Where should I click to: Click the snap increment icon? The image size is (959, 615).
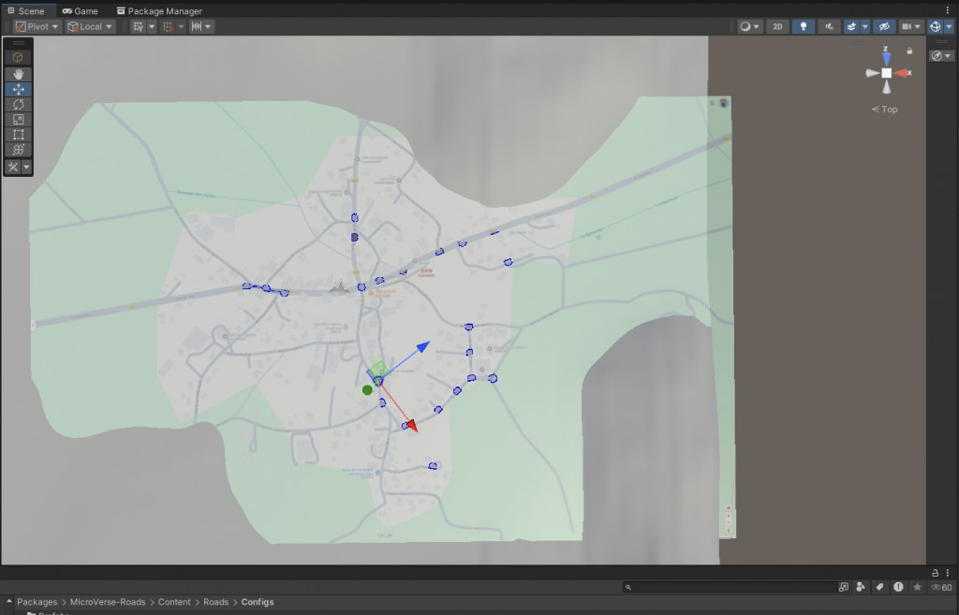click(197, 26)
